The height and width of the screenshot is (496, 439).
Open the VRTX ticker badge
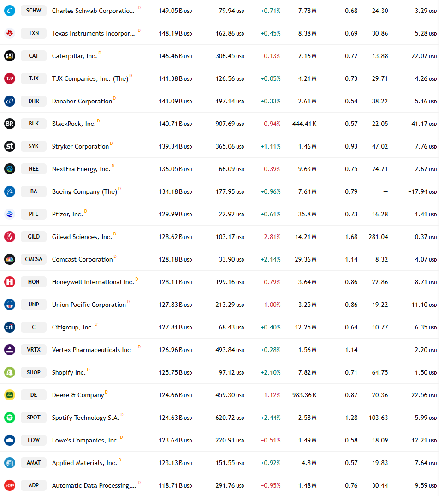pyautogui.click(x=34, y=350)
